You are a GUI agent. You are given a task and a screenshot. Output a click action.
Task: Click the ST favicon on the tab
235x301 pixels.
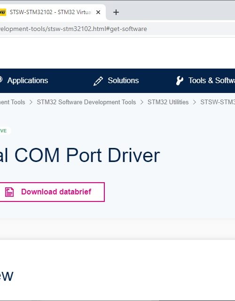coord(3,12)
